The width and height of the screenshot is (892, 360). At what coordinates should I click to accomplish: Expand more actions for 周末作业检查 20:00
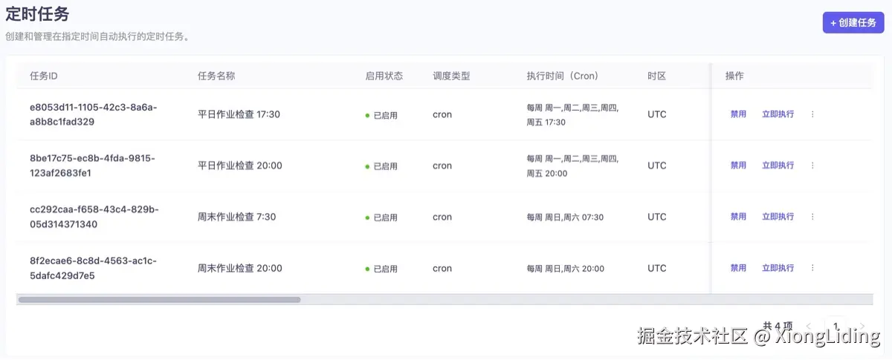tap(812, 268)
